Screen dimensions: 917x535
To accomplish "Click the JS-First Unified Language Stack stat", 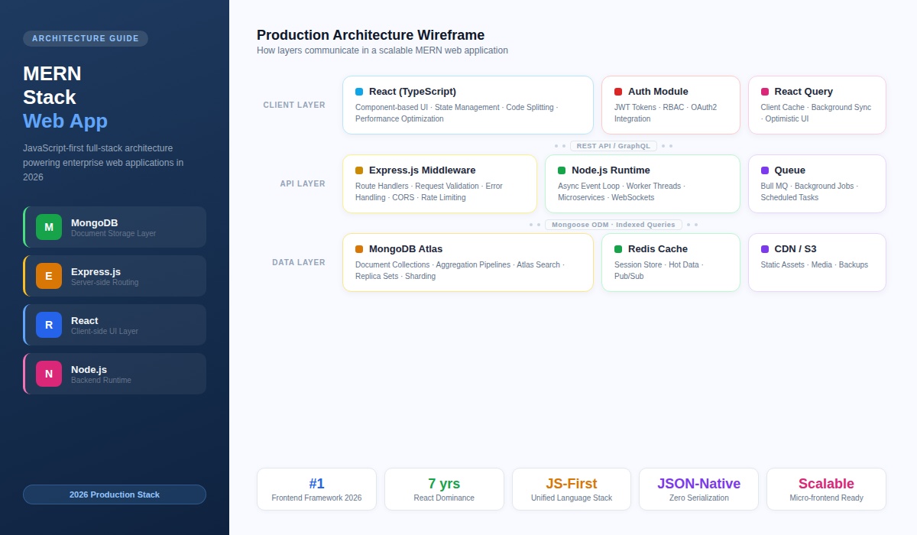I will click(572, 489).
